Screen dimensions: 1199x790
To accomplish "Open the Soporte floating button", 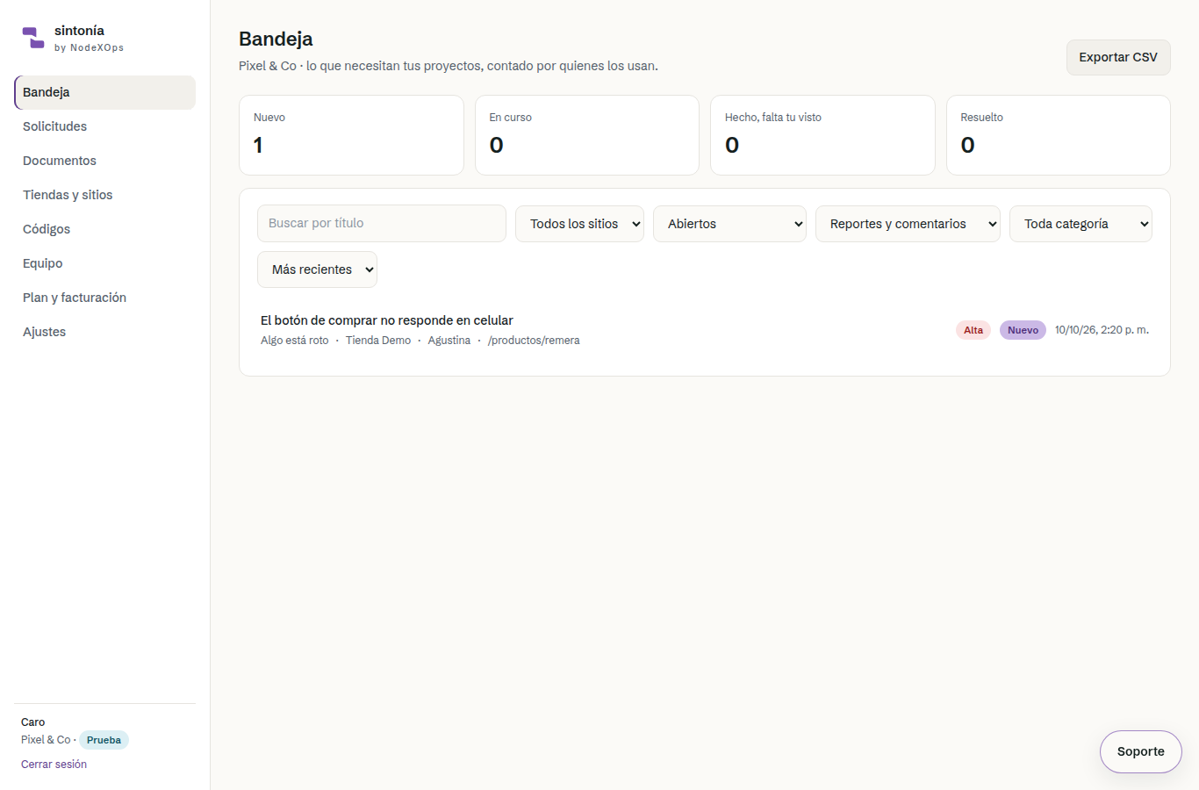I will [1141, 751].
